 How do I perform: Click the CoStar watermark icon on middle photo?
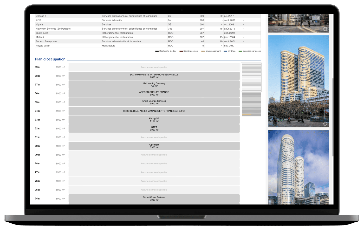click(325, 124)
